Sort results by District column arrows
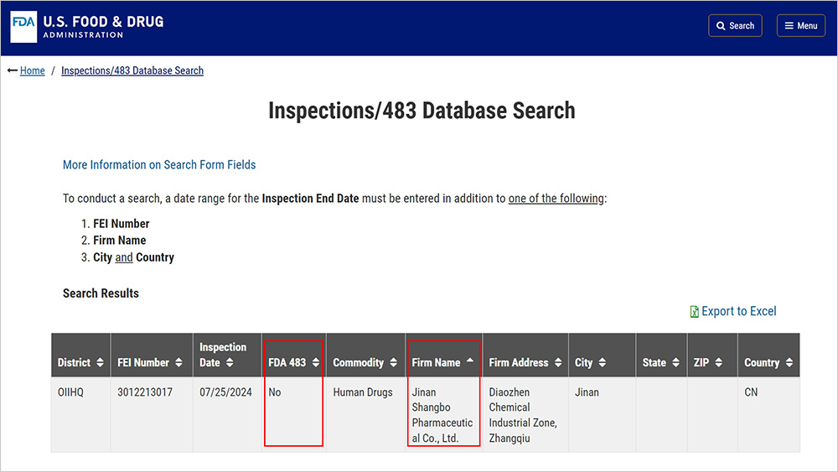The image size is (838, 472). [100, 362]
